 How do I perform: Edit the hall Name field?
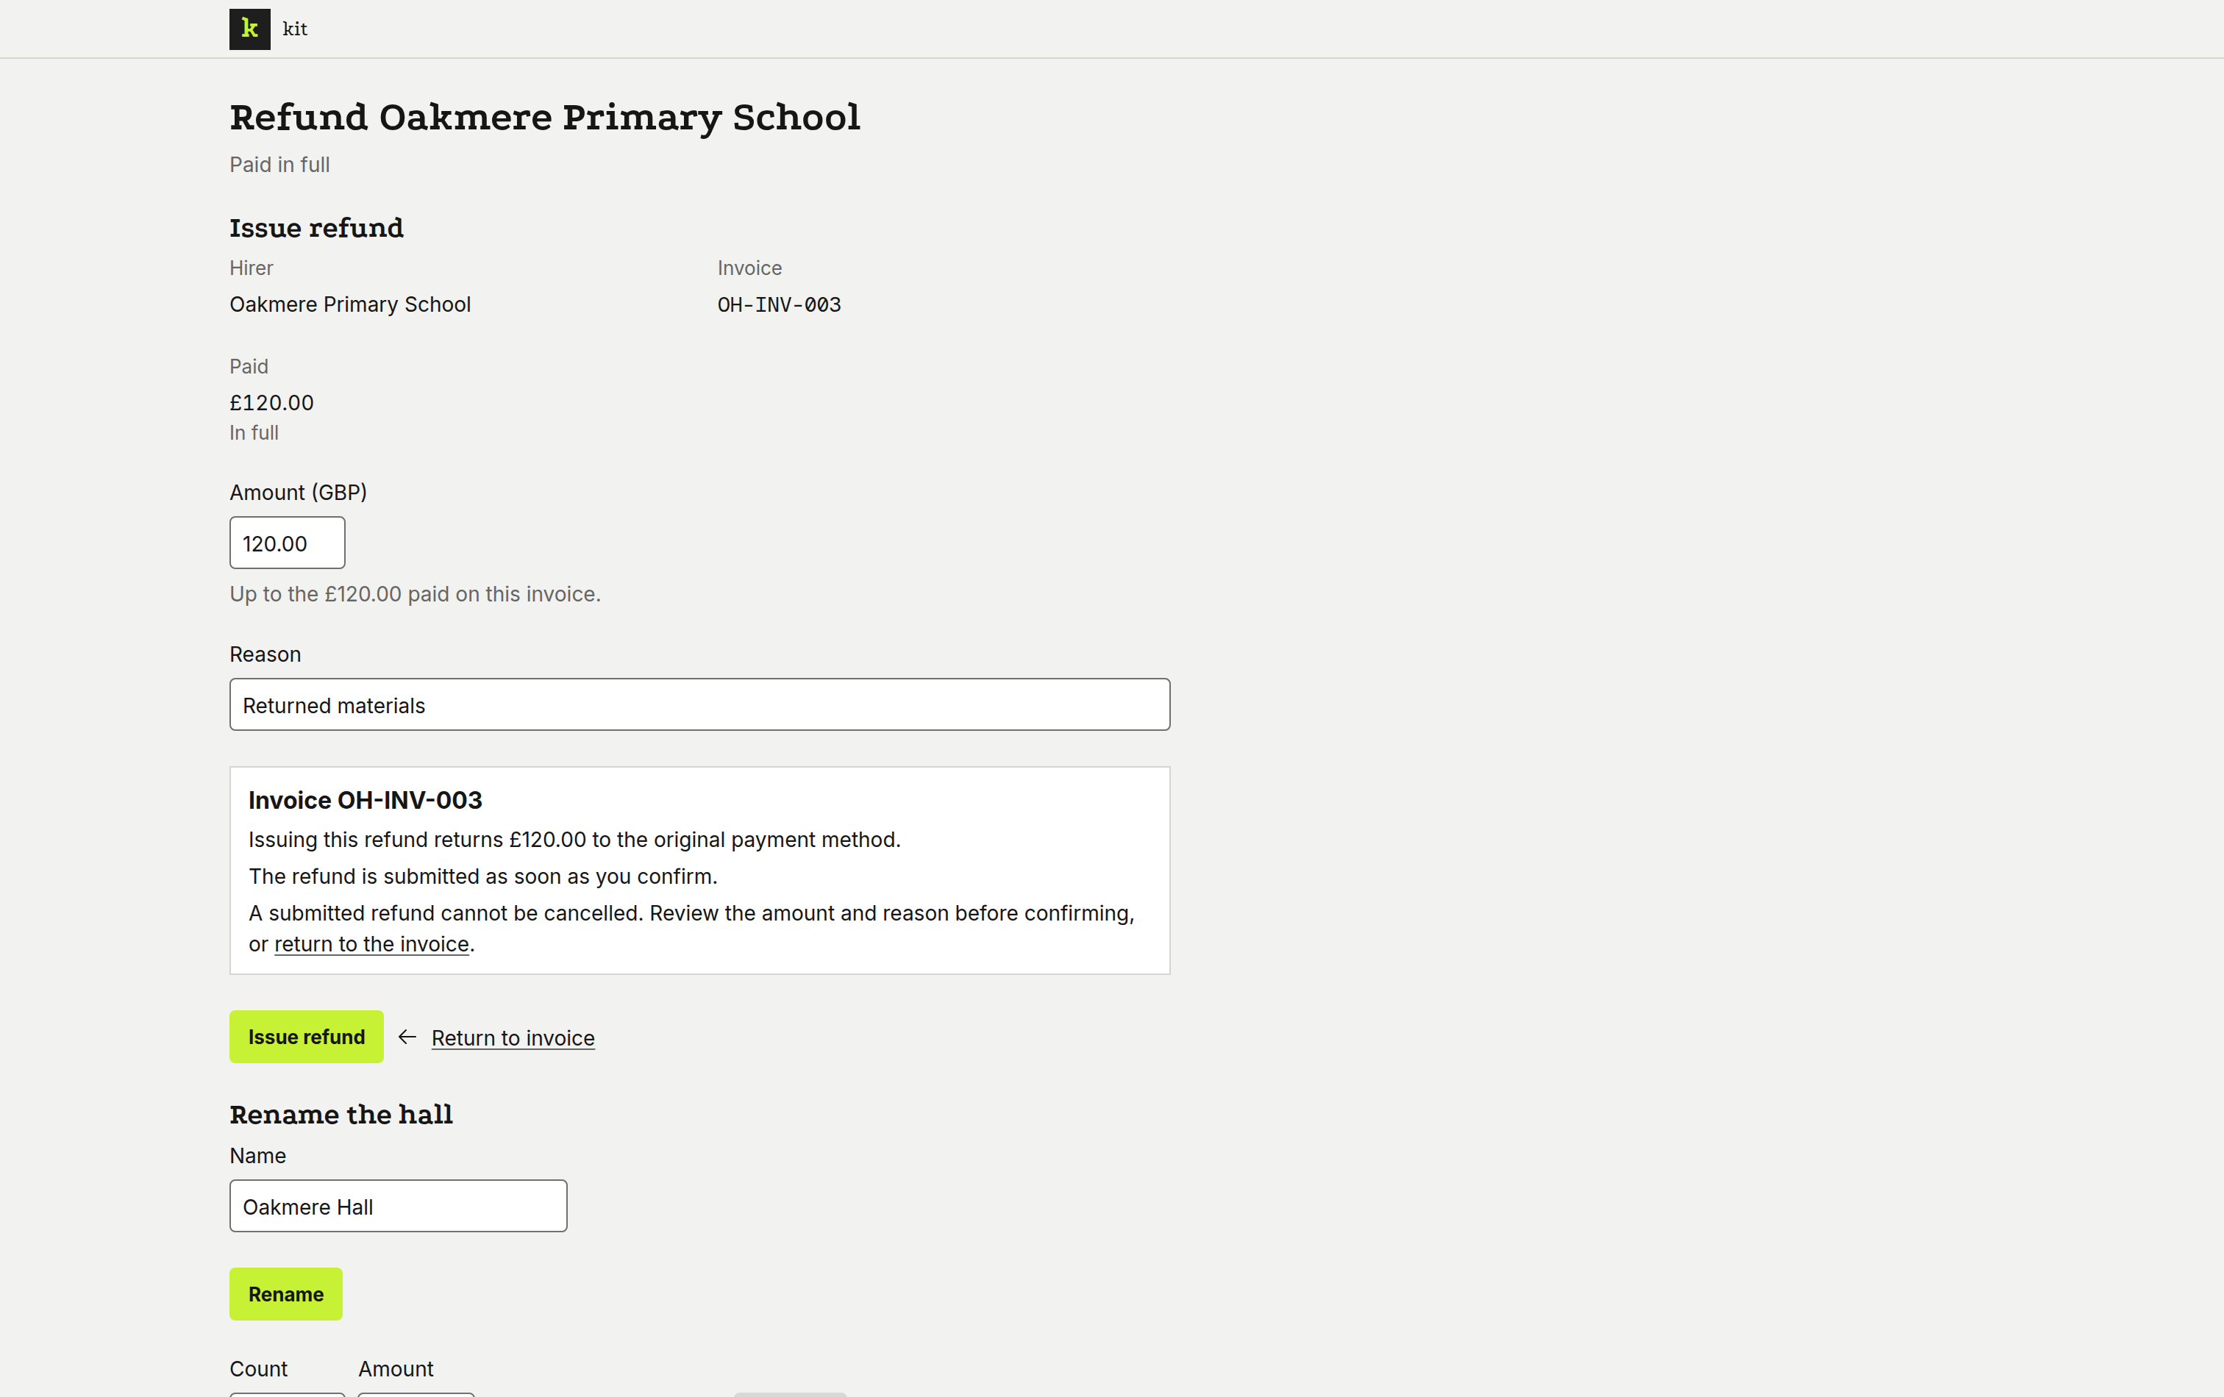[x=398, y=1206]
